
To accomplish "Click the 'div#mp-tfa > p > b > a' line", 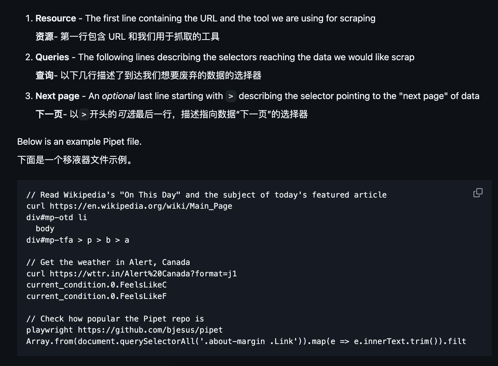I will 78,240.
